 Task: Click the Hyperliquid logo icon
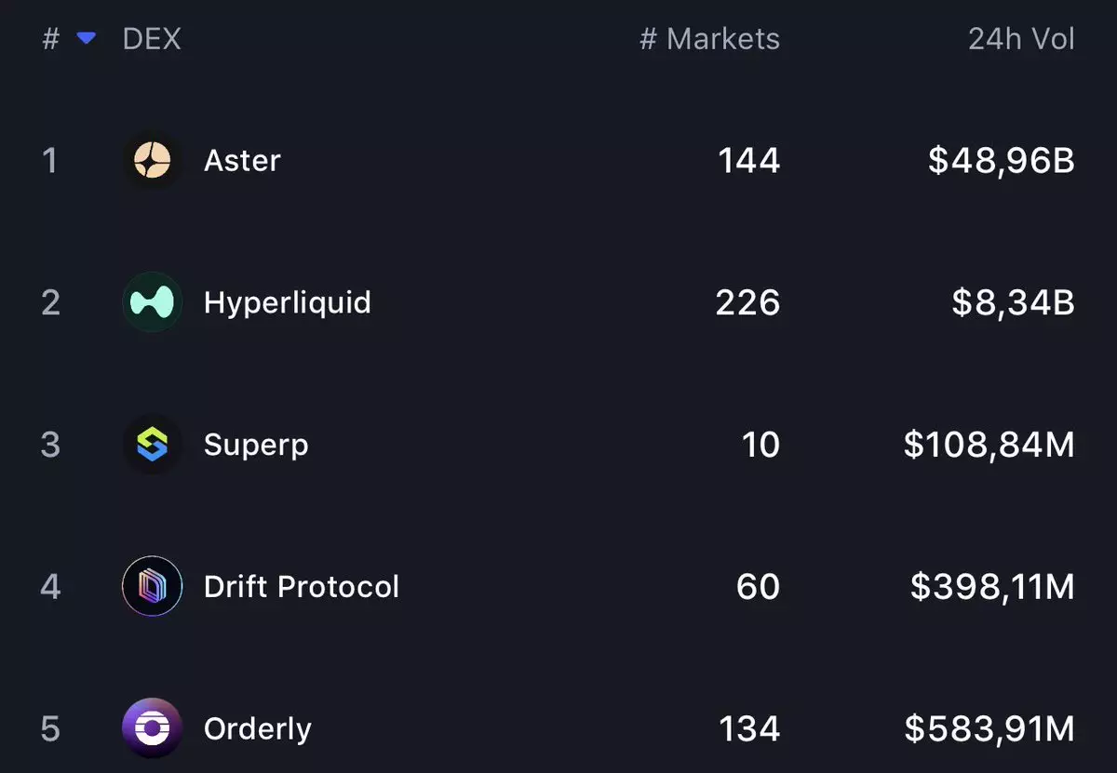tap(152, 302)
